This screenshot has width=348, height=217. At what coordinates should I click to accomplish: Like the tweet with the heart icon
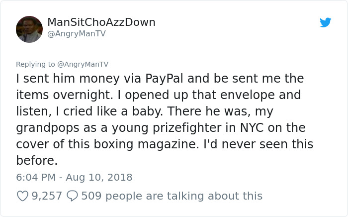(x=23, y=196)
